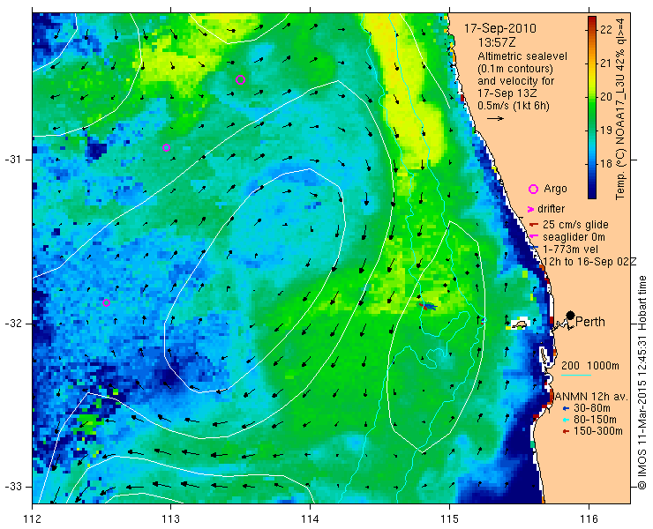The height and width of the screenshot is (529, 653).
Task: Click the Temp. NOAA17 colorbar title
Action: 620,108
